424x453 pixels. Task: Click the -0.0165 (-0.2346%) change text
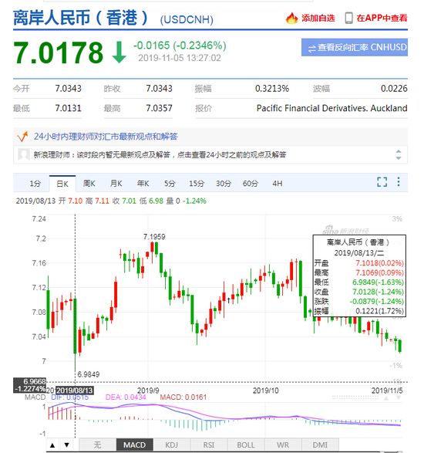click(x=180, y=46)
